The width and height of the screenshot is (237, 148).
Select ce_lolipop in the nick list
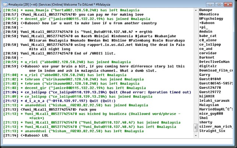point(210,44)
